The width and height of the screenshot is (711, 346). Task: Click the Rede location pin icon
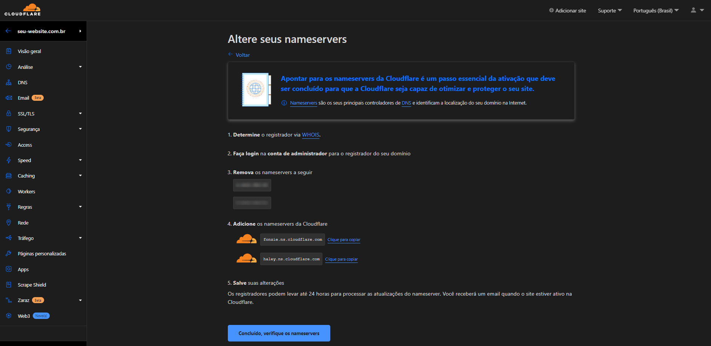pyautogui.click(x=9, y=223)
